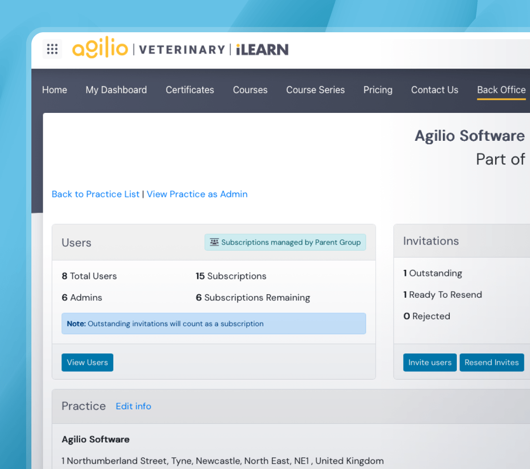Image resolution: width=530 pixels, height=469 pixels.
Task: Click the 1 Ready To Resend text
Action: 442,295
